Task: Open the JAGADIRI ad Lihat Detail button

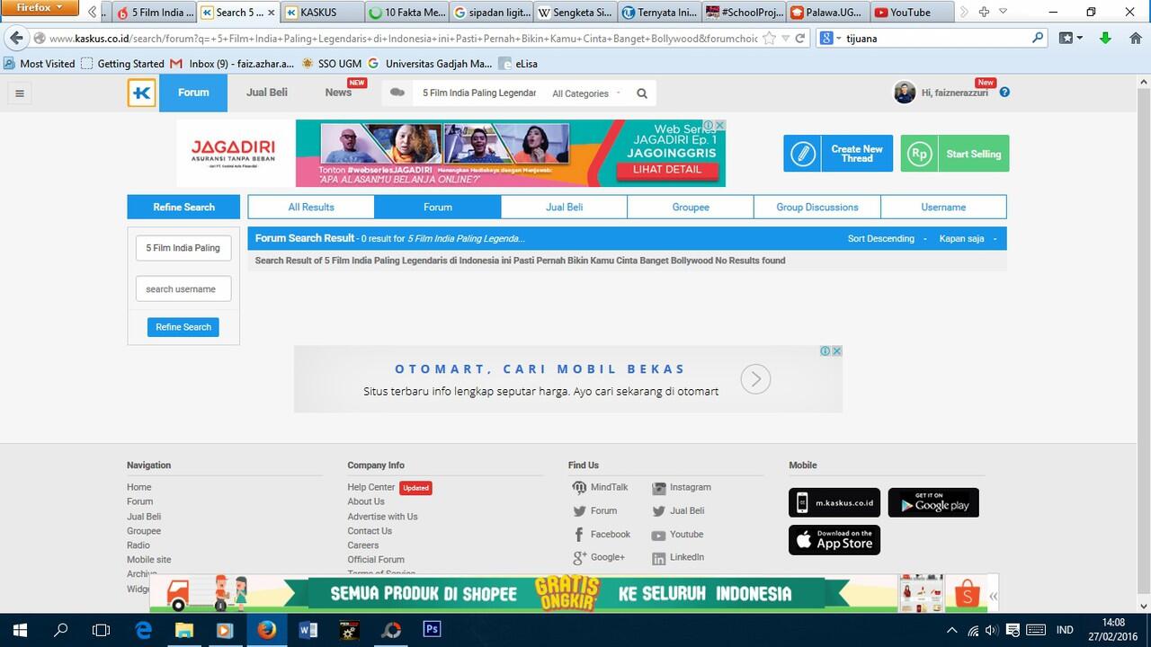Action: point(666,169)
